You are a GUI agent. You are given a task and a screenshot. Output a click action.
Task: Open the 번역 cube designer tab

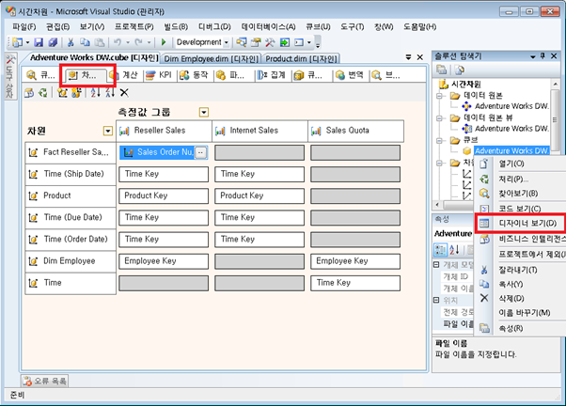[350, 75]
